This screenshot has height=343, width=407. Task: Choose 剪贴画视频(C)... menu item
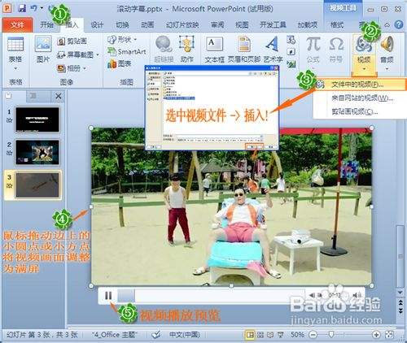tap(360, 111)
